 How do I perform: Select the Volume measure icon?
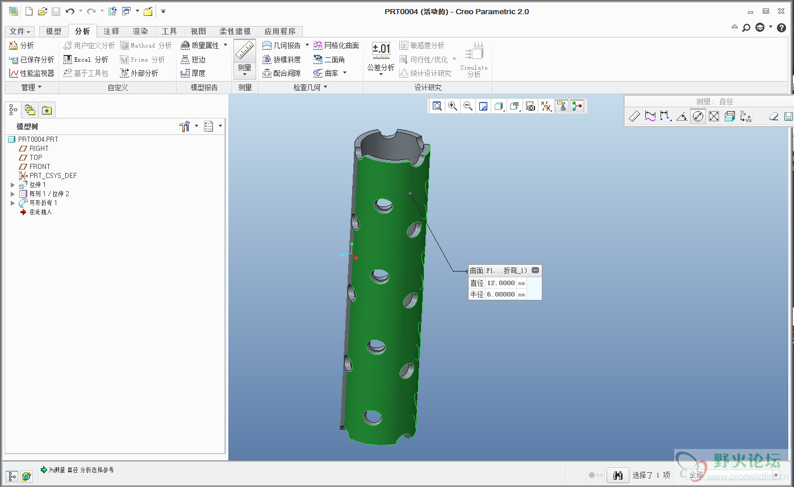(730, 116)
